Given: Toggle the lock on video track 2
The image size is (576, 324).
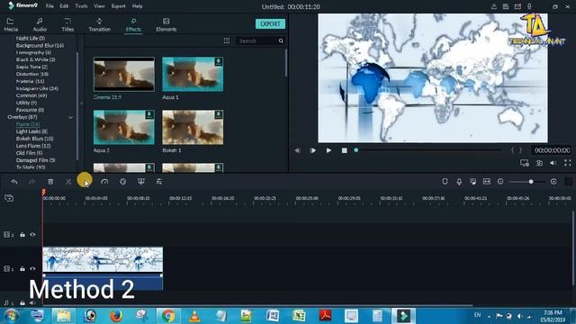Looking at the screenshot, I should click(x=22, y=234).
